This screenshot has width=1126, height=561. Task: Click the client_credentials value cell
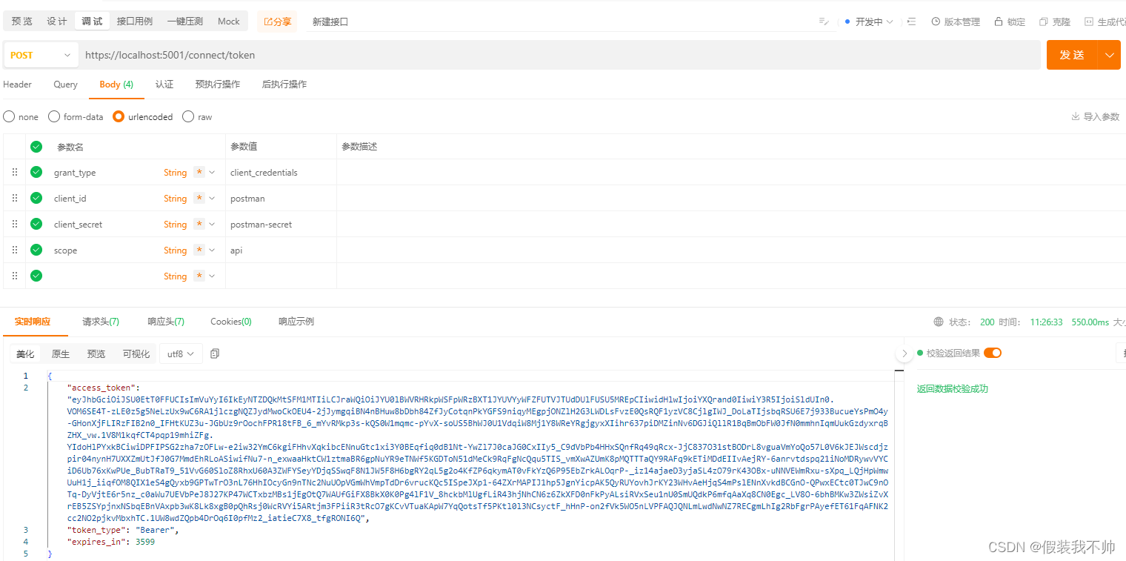coord(281,172)
